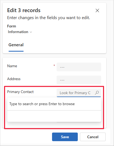114x146 pixels.
Task: Click the Edit 3 records heading
Action: pyautogui.click(x=24, y=10)
